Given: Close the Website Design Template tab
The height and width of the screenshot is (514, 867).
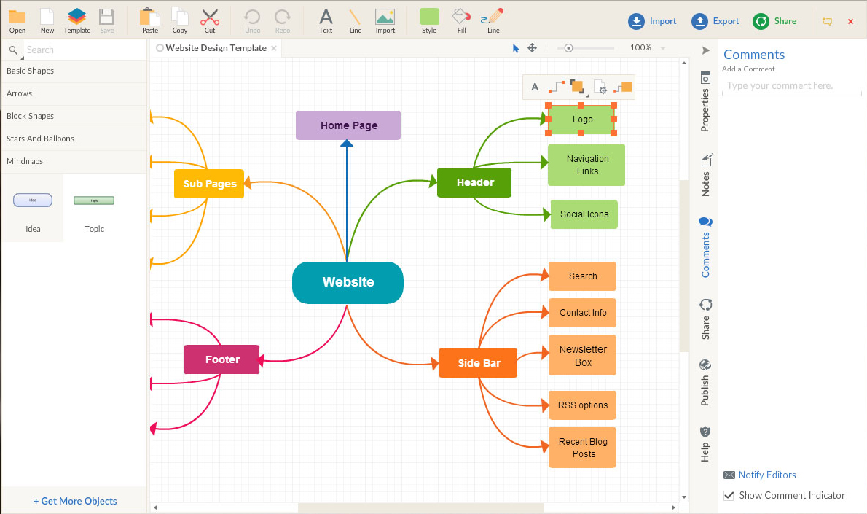Looking at the screenshot, I should point(274,48).
